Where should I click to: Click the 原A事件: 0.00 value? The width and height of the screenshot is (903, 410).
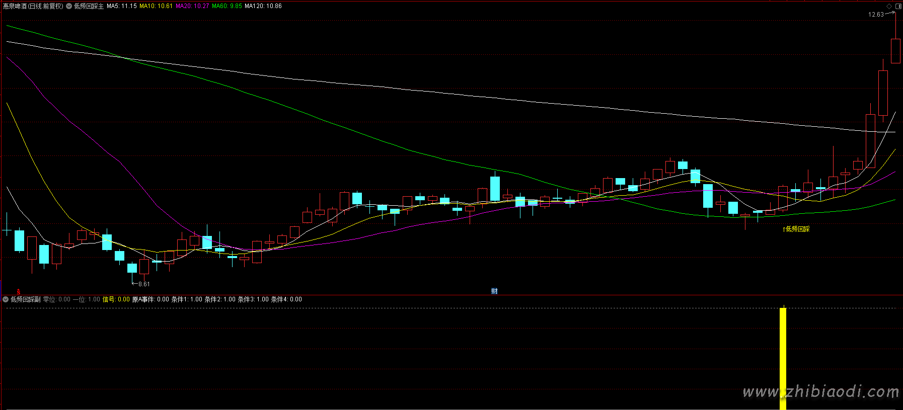pos(150,299)
